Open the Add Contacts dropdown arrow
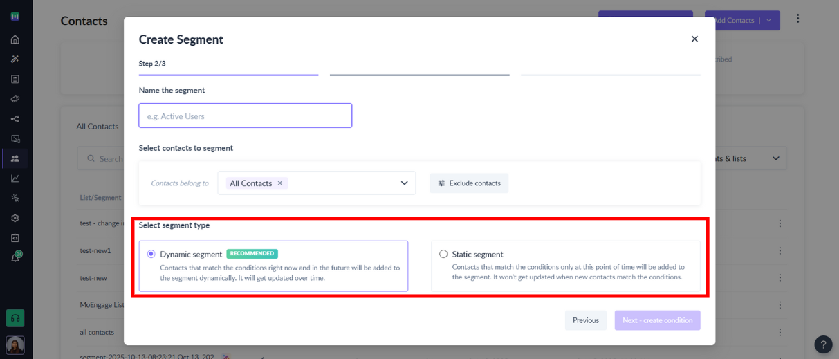Image resolution: width=839 pixels, height=359 pixels. 768,21
